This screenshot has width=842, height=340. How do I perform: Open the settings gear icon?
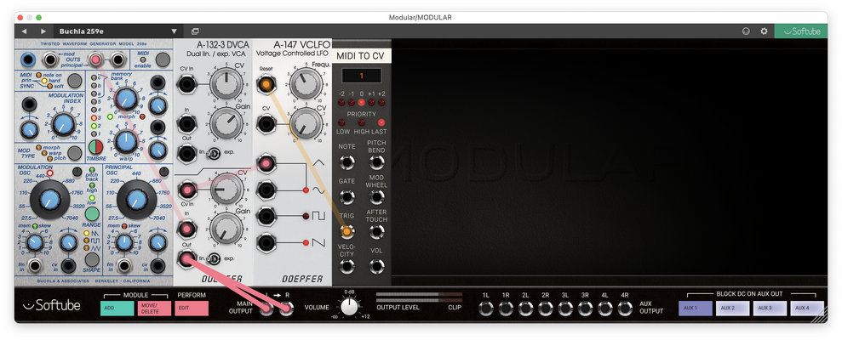point(764,31)
